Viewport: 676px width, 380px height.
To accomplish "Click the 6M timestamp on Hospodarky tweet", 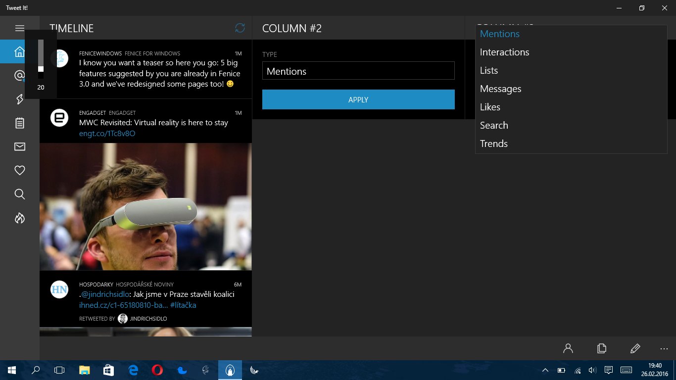I will tap(238, 285).
